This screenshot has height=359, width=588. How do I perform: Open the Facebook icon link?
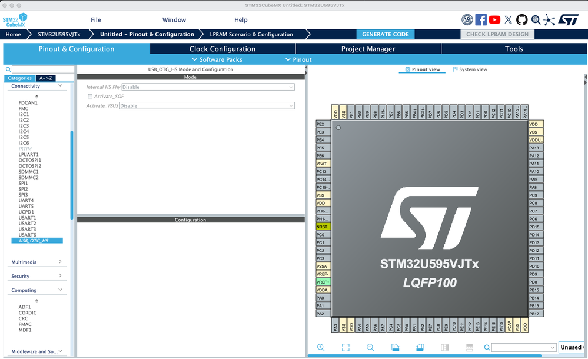(481, 20)
